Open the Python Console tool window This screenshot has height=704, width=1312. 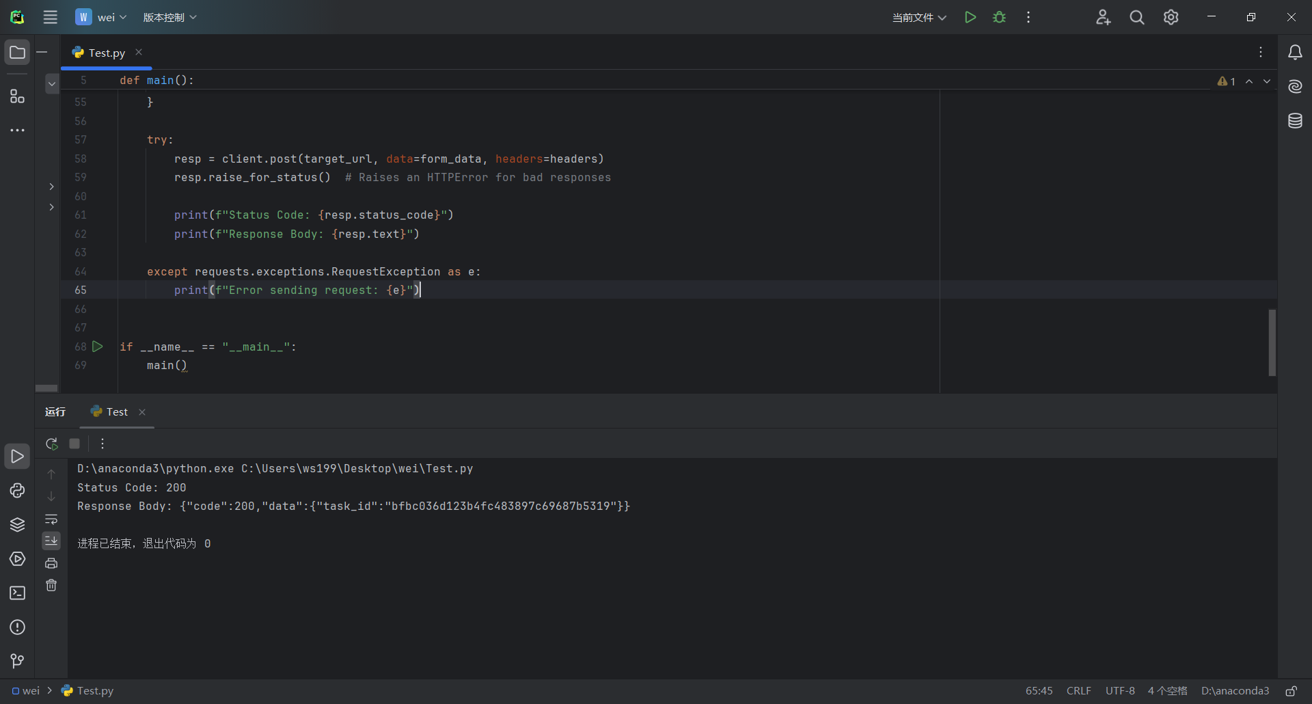(17, 491)
